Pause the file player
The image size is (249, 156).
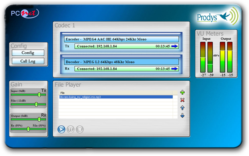click(x=71, y=130)
